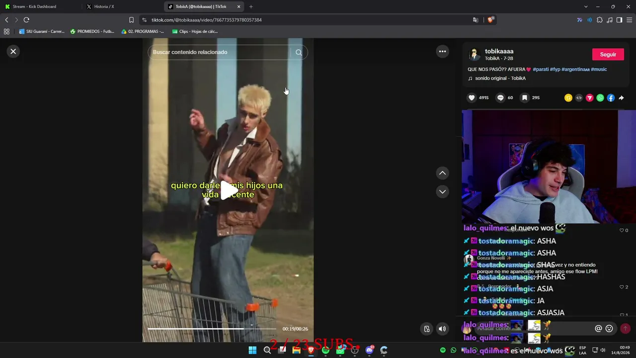
Task: Open the 7TV extension icon
Action: [x=579, y=20]
